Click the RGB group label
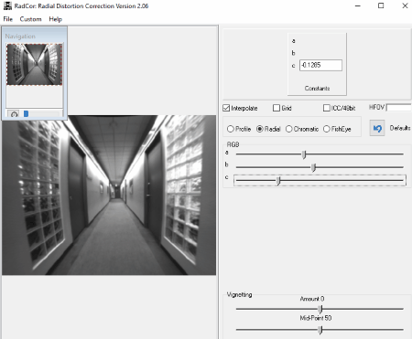This screenshot has width=412, height=339. pyautogui.click(x=233, y=144)
